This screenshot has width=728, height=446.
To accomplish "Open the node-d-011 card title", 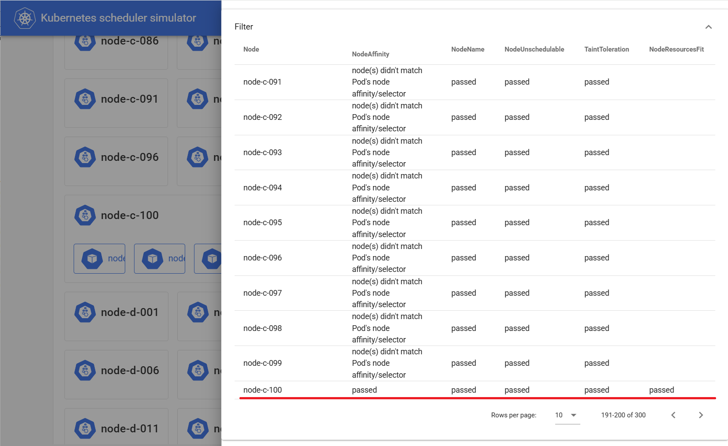I will point(130,429).
